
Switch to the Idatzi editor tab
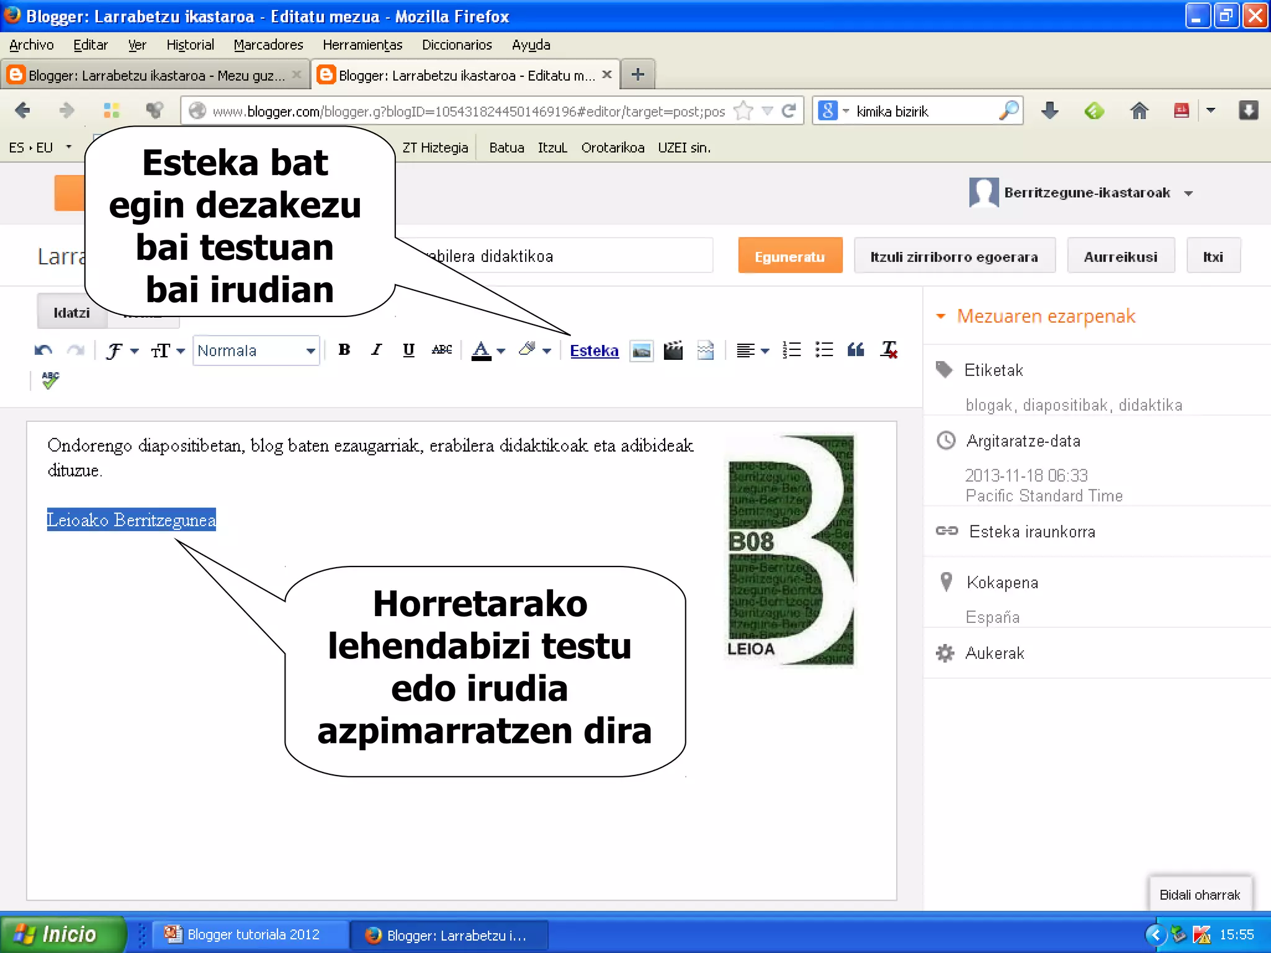[x=71, y=312]
